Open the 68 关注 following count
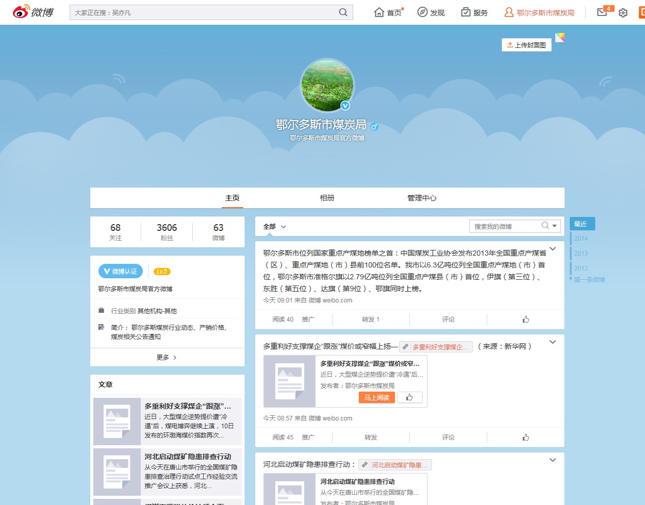 (115, 232)
